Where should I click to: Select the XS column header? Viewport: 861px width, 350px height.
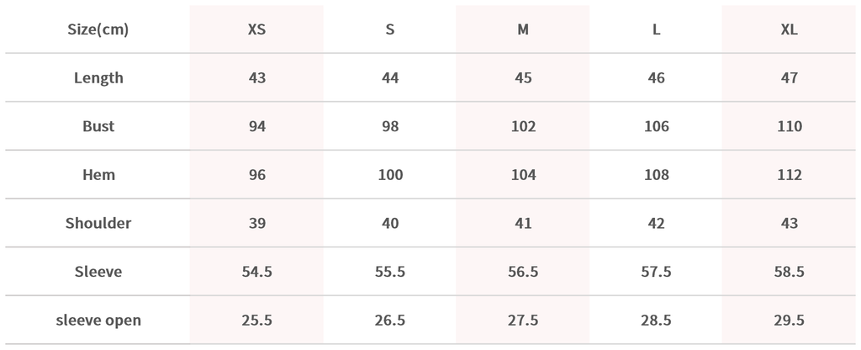tap(257, 29)
